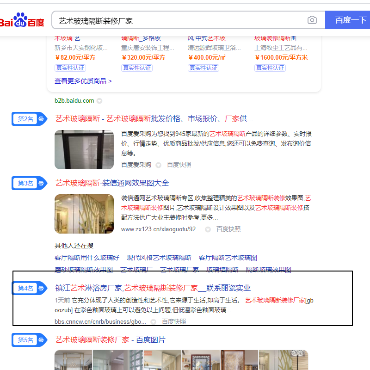
Task: Click the 第4名 rank badge
Action: coord(29,288)
